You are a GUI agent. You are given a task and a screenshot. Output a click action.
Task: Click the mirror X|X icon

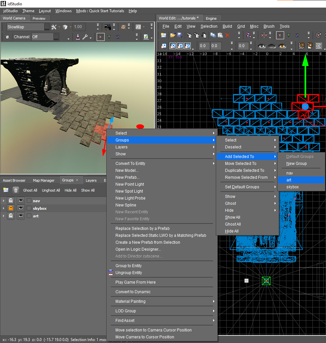[x=264, y=35]
